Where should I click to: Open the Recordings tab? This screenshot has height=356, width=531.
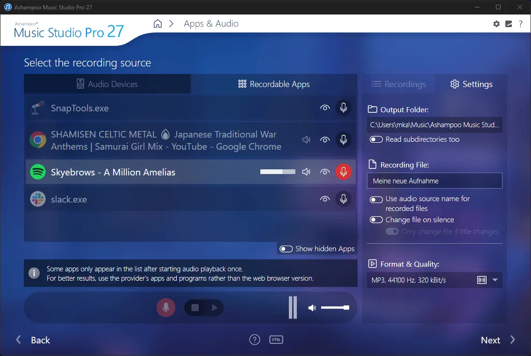pyautogui.click(x=399, y=84)
